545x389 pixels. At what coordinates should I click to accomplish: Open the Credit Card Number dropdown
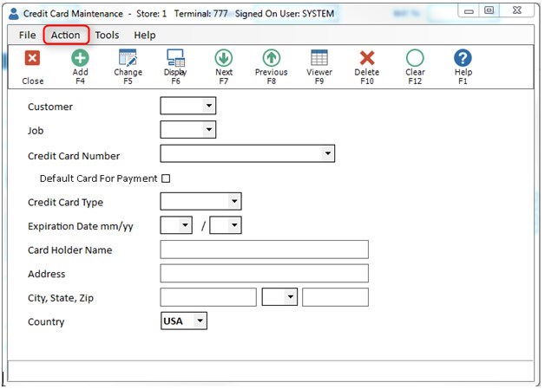coord(327,154)
